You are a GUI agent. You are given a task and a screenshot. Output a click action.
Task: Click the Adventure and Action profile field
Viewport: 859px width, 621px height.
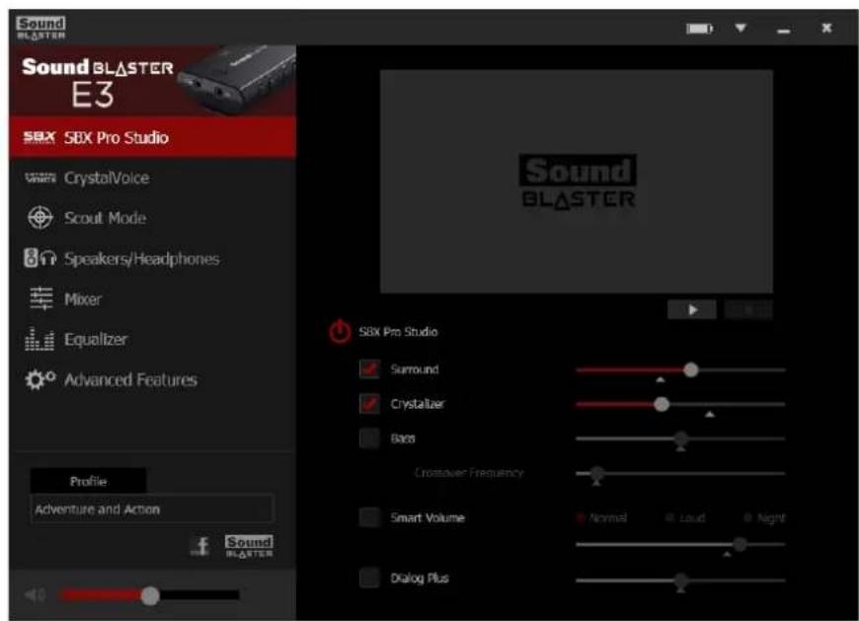click(152, 509)
